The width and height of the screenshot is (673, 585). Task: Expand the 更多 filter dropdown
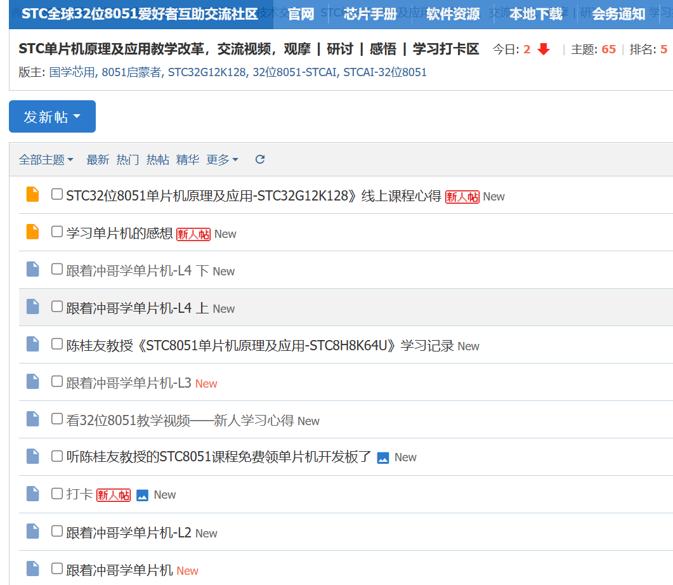click(223, 160)
